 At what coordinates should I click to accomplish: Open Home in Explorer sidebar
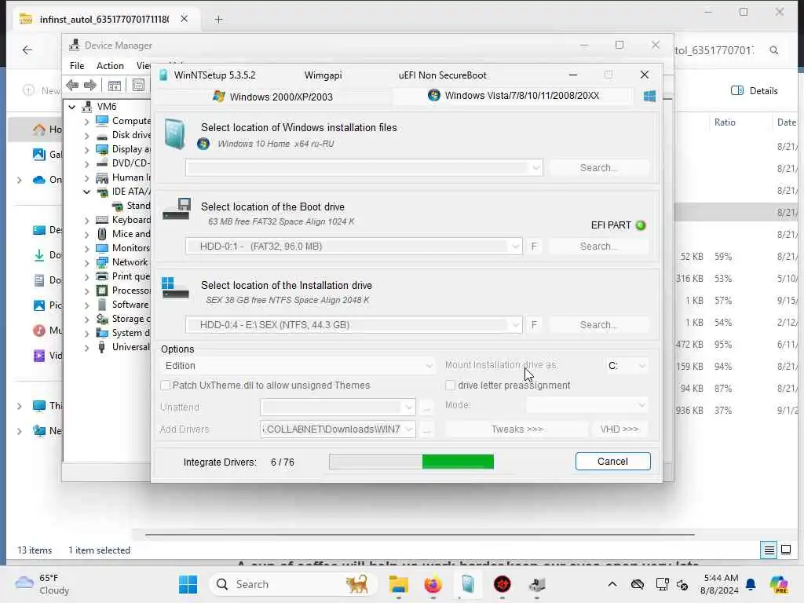(x=47, y=130)
